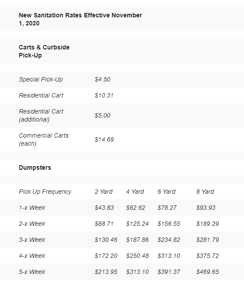Select the $4.50 special pick-up price
244x286 pixels.
(x=102, y=79)
